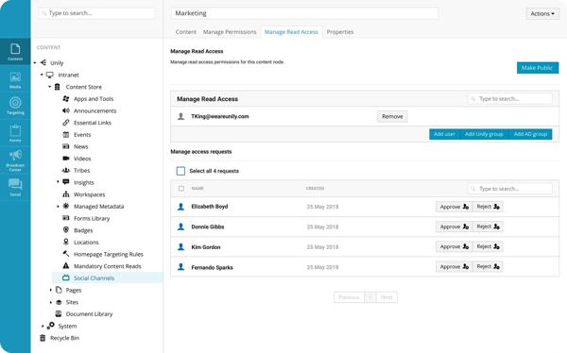Image resolution: width=567 pixels, height=353 pixels.
Task: Click the Social Channels TV icon
Action: pos(66,277)
